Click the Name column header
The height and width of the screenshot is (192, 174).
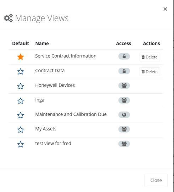42,43
